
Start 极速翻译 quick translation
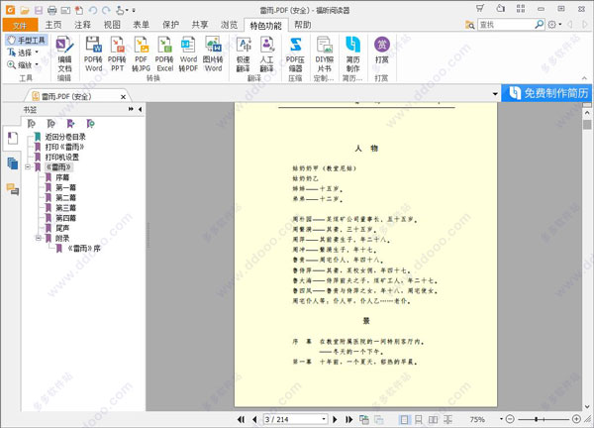244,54
